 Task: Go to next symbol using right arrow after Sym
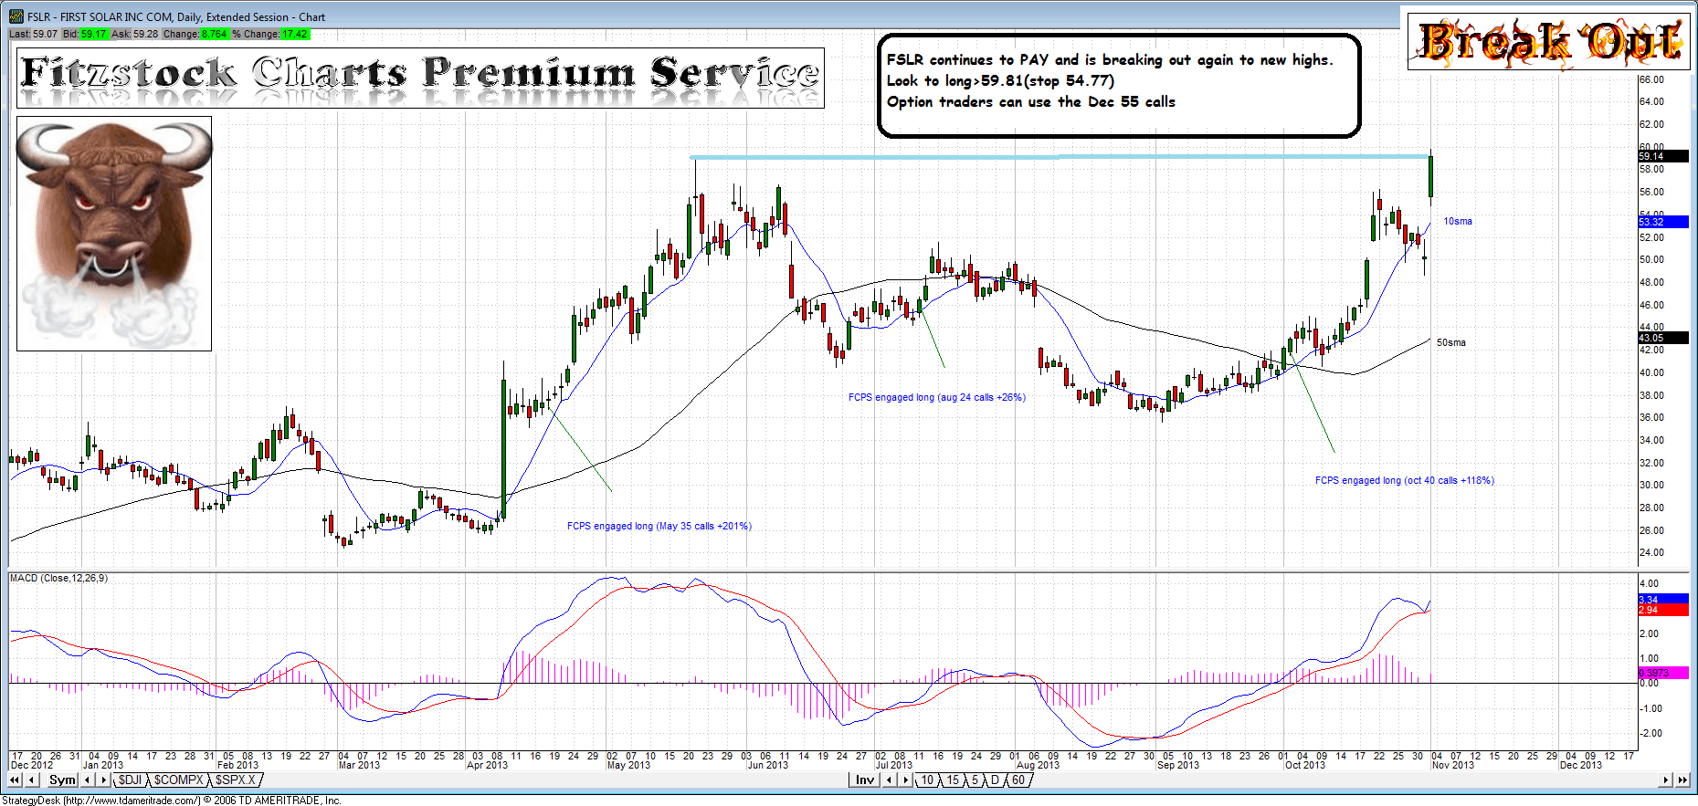click(102, 780)
